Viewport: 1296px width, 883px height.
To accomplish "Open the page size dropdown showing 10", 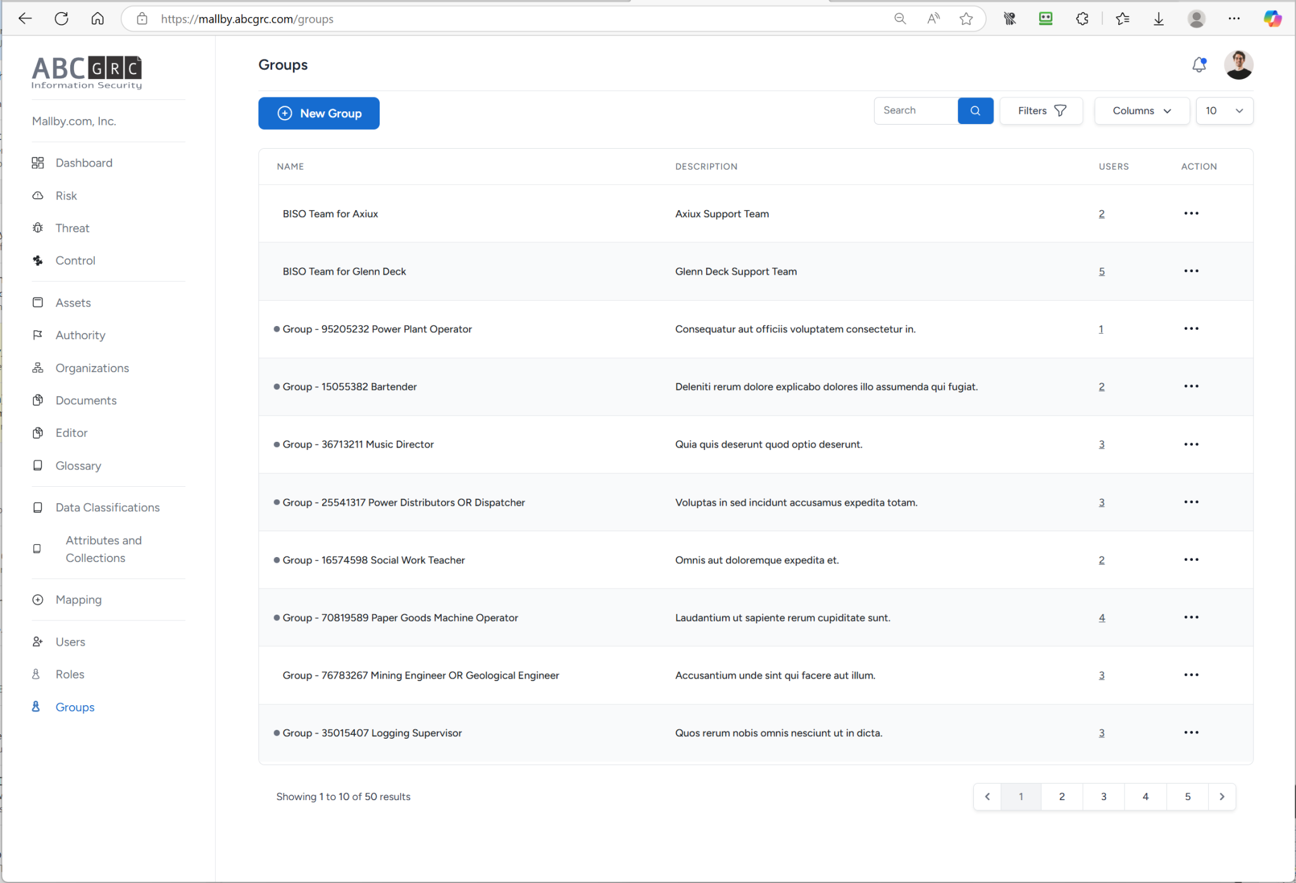I will [x=1224, y=111].
